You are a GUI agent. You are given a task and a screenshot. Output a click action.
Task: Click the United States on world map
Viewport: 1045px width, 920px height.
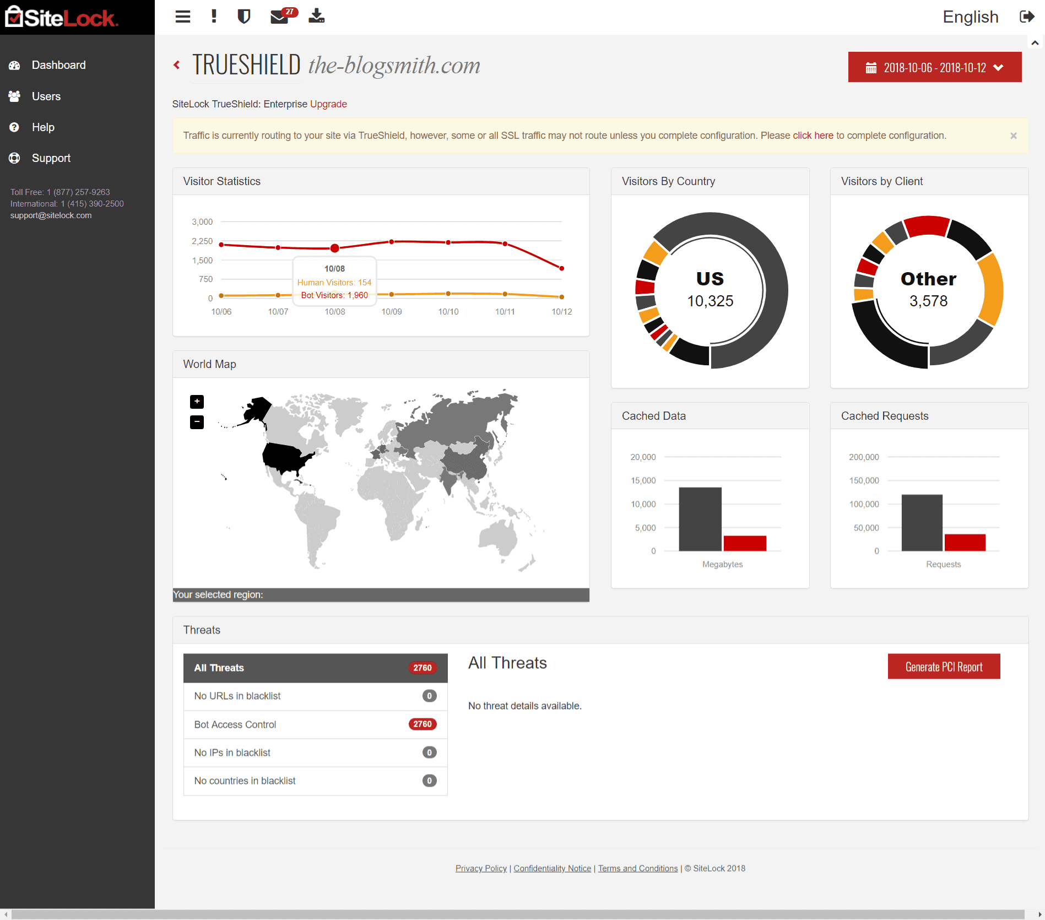(x=284, y=457)
